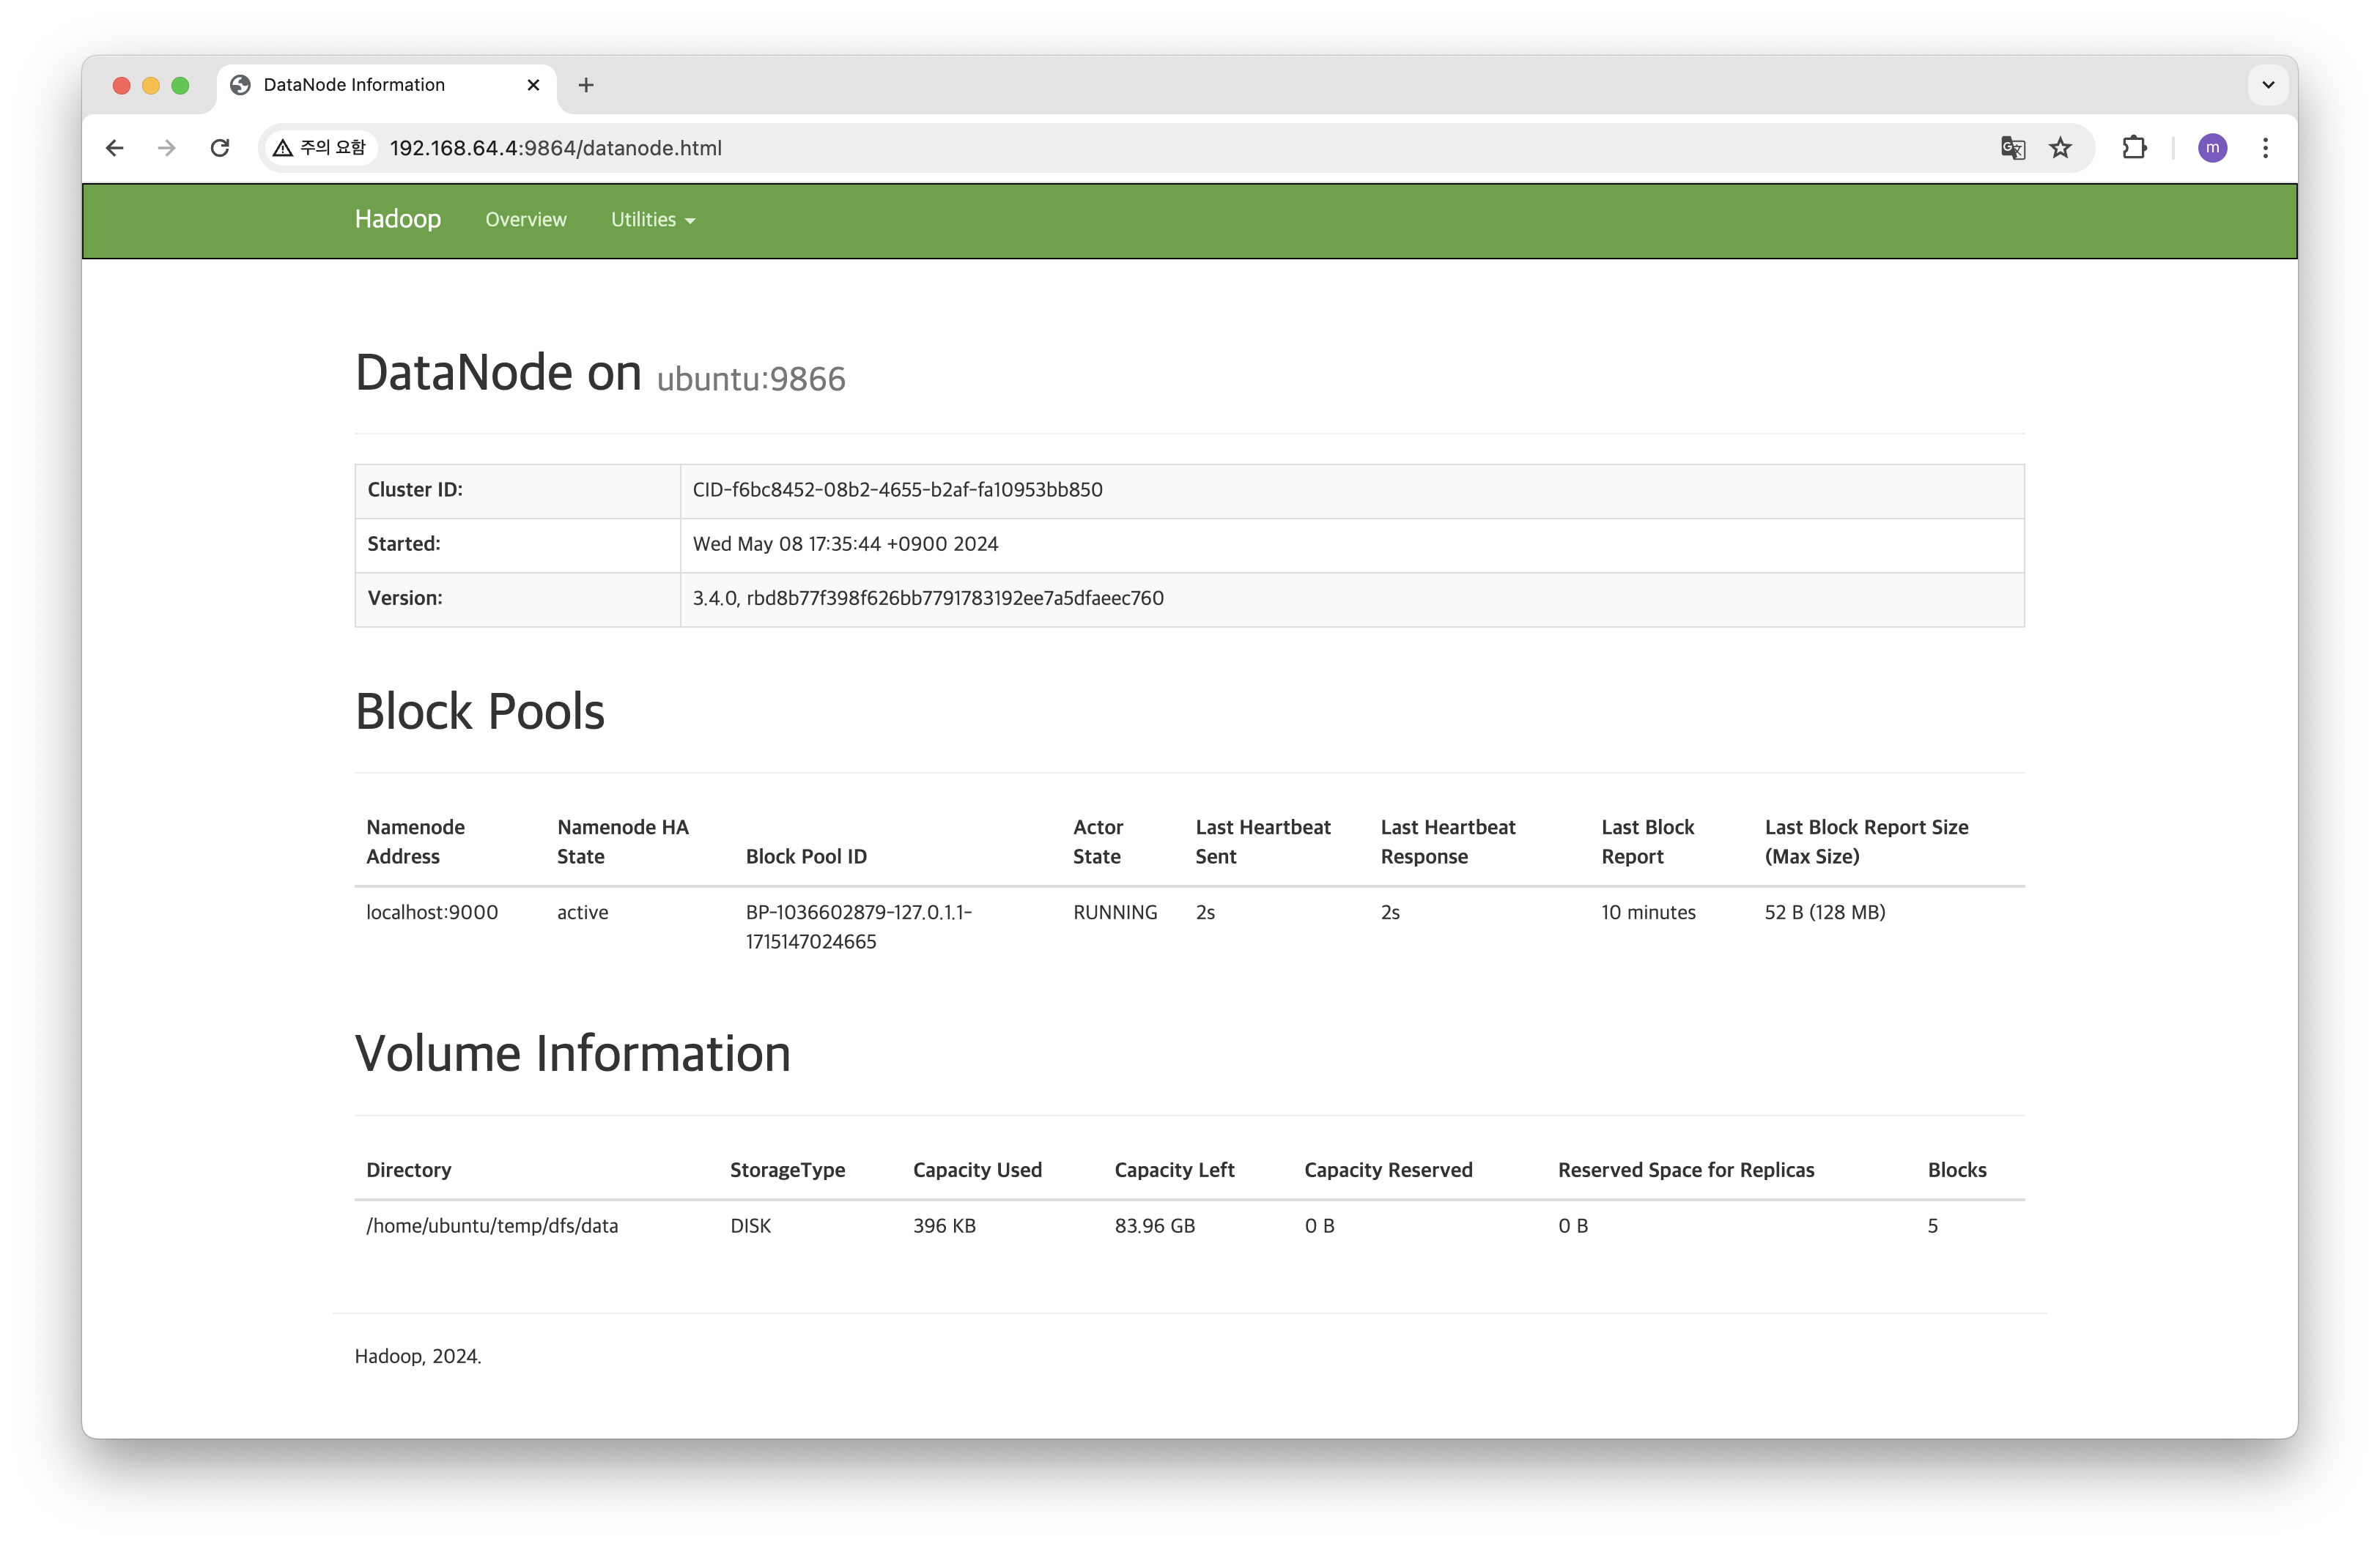Reload the DataNode page

point(220,148)
